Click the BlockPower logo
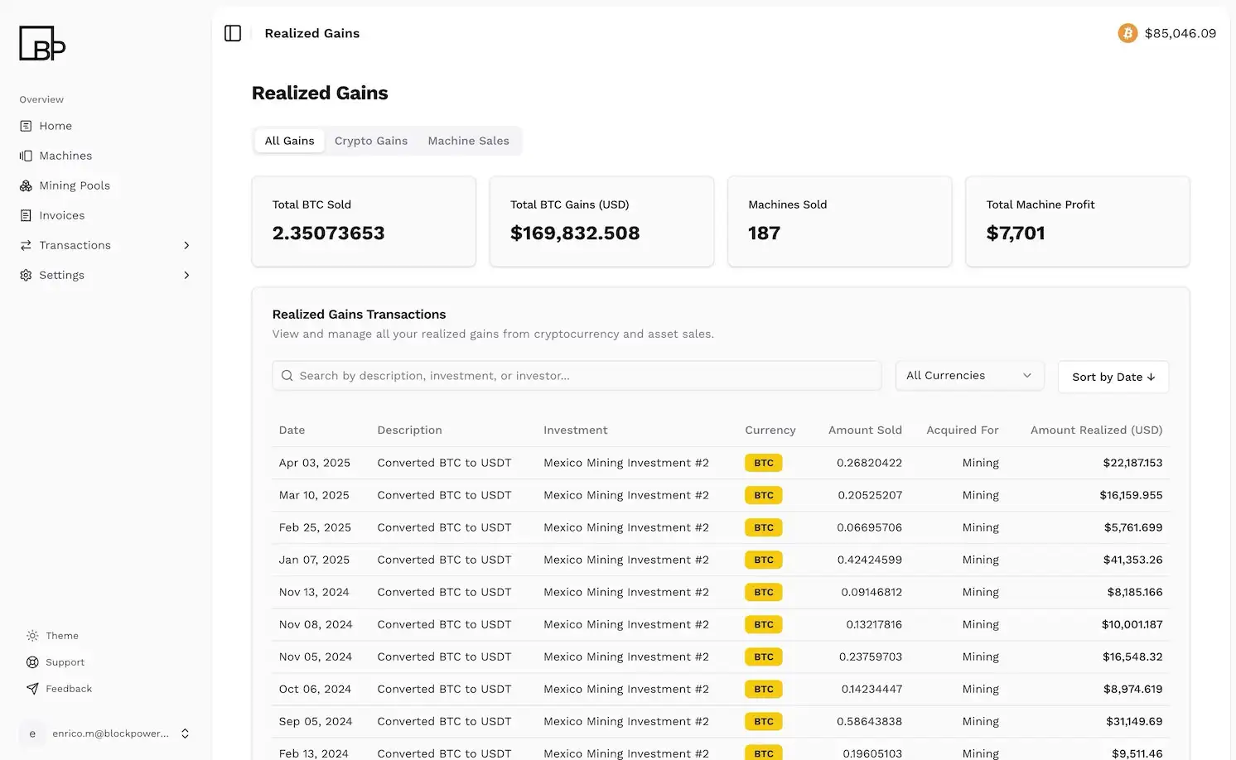 [42, 43]
